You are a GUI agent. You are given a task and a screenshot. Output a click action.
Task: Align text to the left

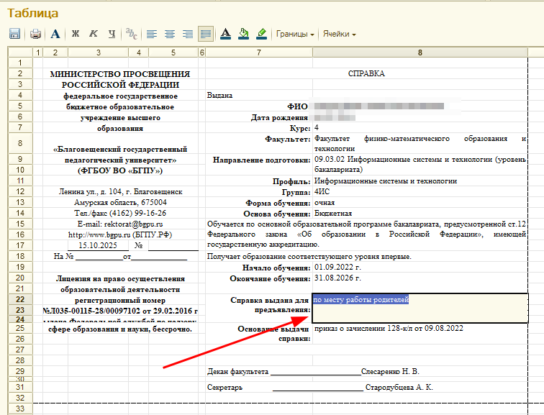tap(152, 34)
